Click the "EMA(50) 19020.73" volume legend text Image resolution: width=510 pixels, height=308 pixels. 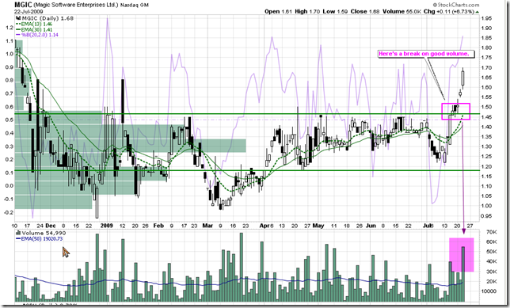coord(42,239)
